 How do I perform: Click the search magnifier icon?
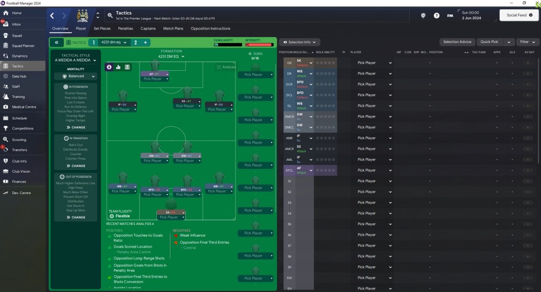point(110,16)
